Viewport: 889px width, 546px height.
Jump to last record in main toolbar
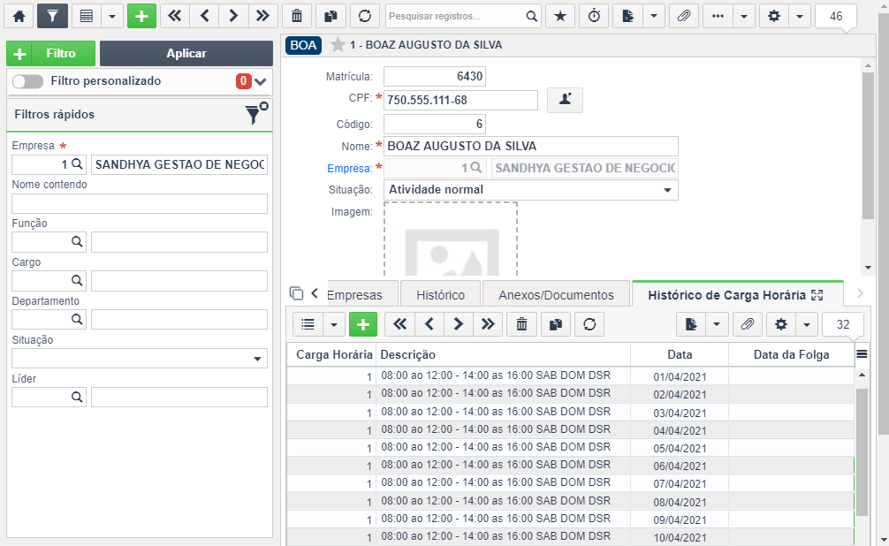262,16
